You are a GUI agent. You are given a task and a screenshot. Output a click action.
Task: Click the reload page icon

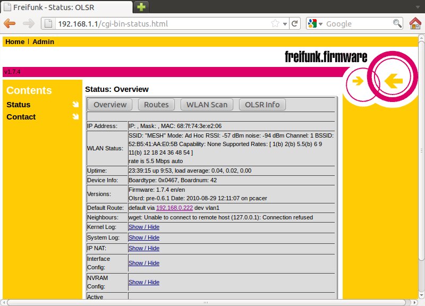295,23
